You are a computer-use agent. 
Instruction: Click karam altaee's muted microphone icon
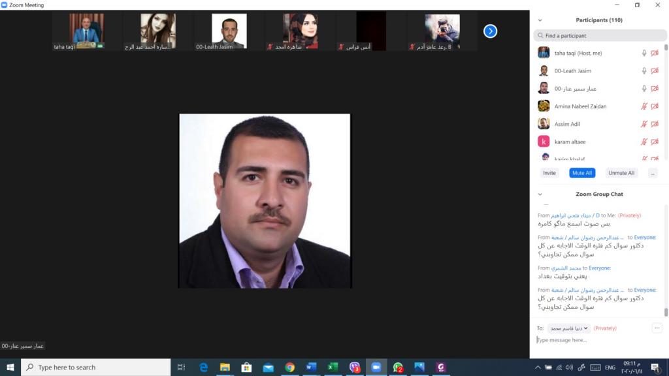pyautogui.click(x=644, y=142)
